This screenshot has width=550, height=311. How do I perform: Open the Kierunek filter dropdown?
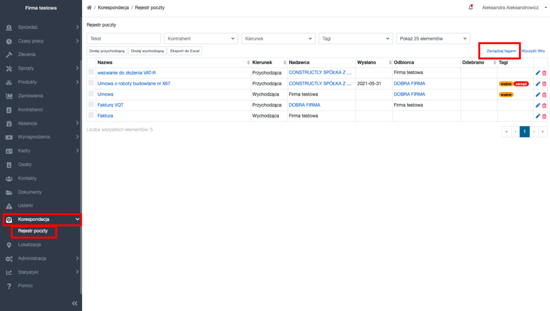(279, 39)
